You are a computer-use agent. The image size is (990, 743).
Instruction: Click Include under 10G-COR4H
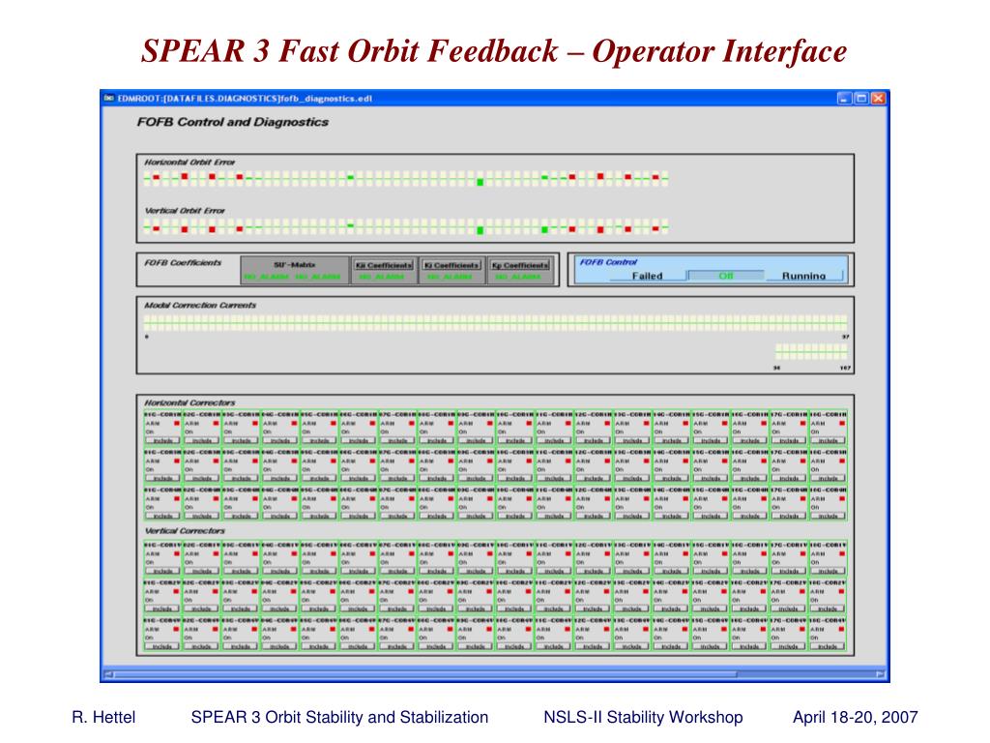pos(515,517)
